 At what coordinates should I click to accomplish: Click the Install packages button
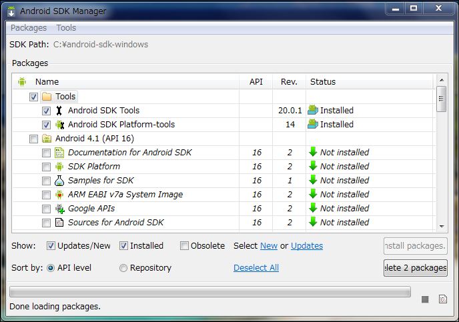pos(416,246)
